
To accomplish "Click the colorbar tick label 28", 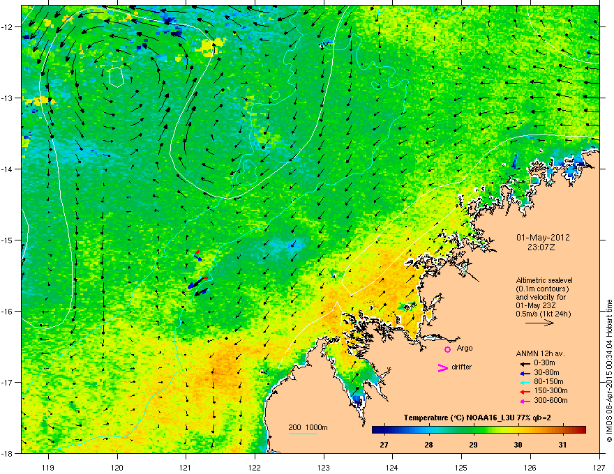I will [429, 445].
